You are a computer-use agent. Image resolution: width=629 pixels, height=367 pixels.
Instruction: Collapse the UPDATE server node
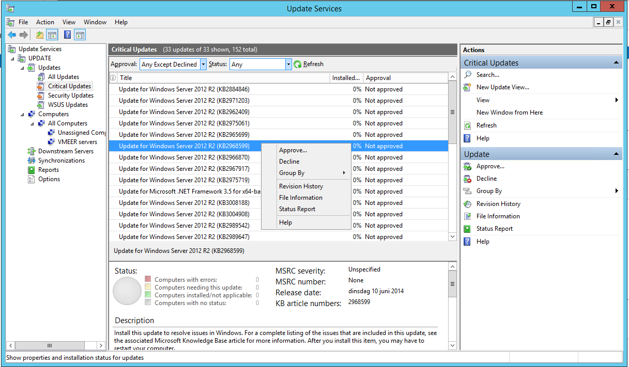tap(13, 58)
